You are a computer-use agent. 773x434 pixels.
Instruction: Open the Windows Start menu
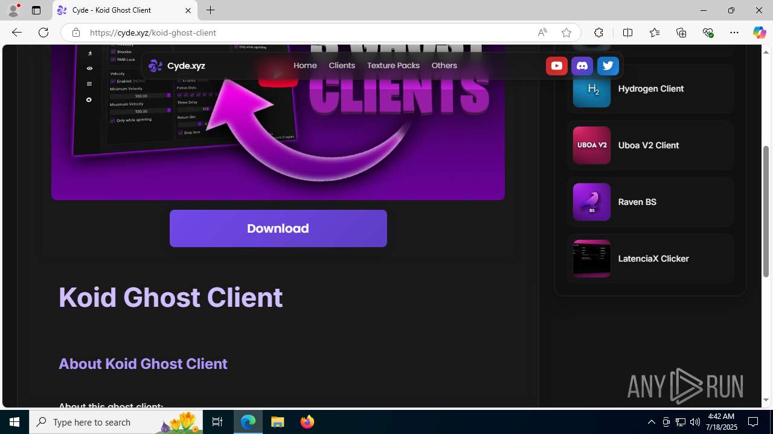coord(14,422)
